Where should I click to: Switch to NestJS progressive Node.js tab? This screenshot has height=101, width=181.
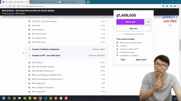click(x=43, y=2)
